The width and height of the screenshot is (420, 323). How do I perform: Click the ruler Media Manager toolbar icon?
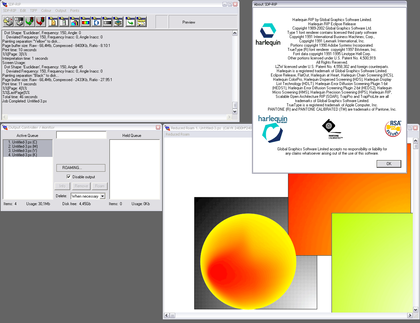tap(141, 22)
